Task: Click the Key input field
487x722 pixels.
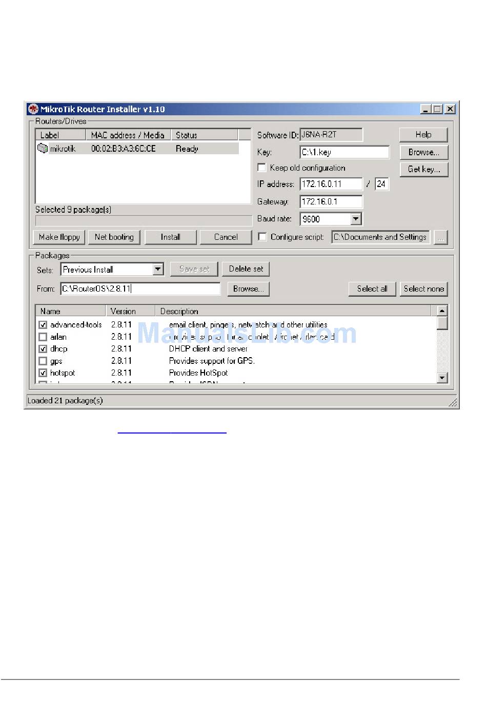Action: point(344,152)
